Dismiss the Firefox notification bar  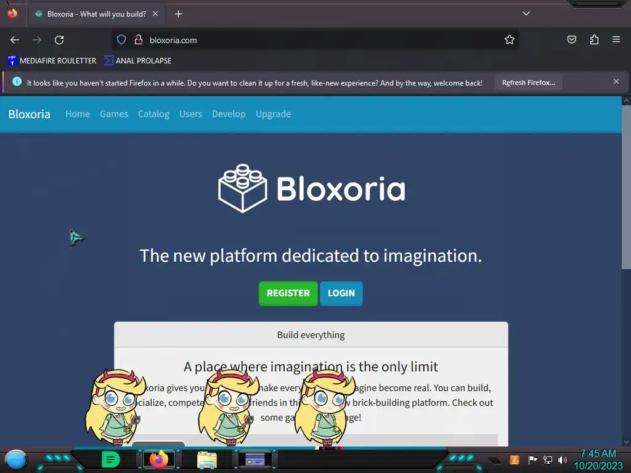(x=616, y=82)
